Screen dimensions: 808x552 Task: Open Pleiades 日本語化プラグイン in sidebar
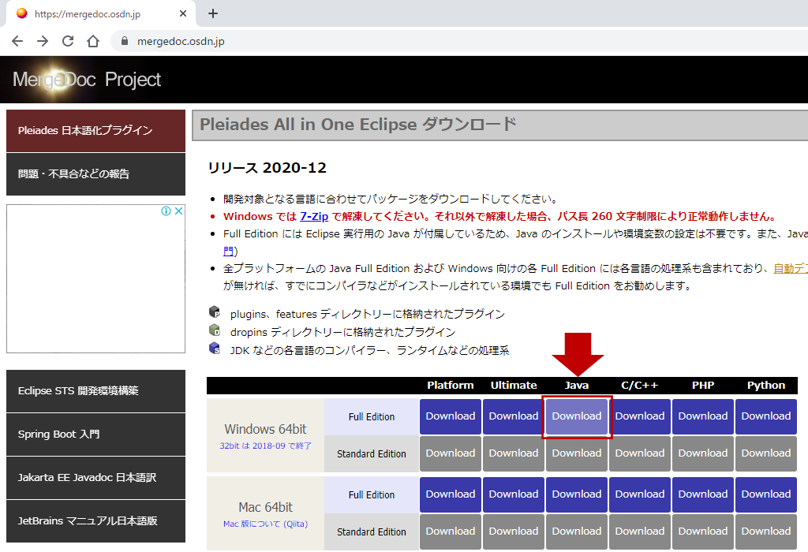point(95,131)
